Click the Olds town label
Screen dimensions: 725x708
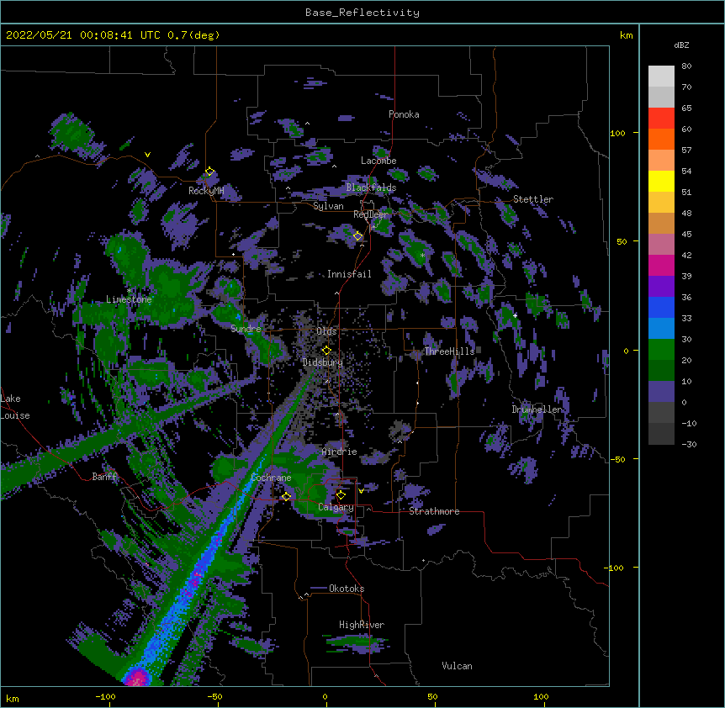326,331
